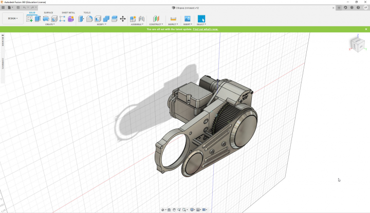370x213 pixels.
Task: Switch to the SHEET METAL tab
Action: 68,12
